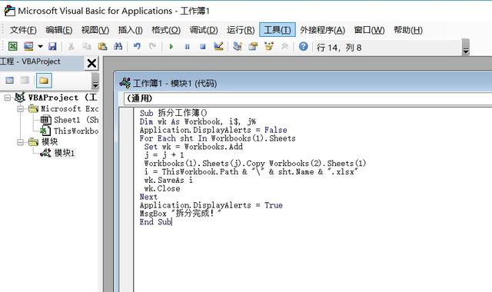Open the Object Browser icon

[x=268, y=46]
